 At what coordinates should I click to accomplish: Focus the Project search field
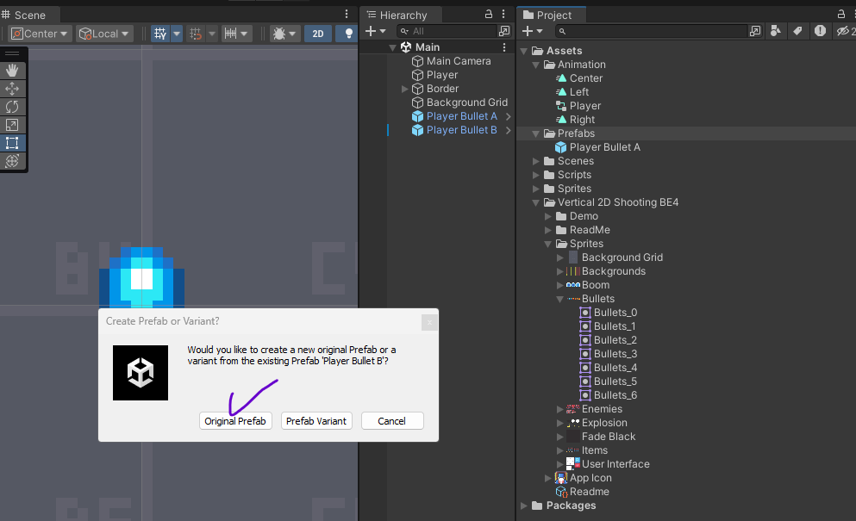click(651, 31)
